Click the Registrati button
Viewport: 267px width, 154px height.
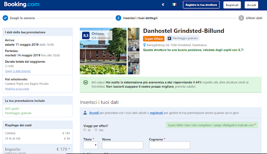point(232,5)
